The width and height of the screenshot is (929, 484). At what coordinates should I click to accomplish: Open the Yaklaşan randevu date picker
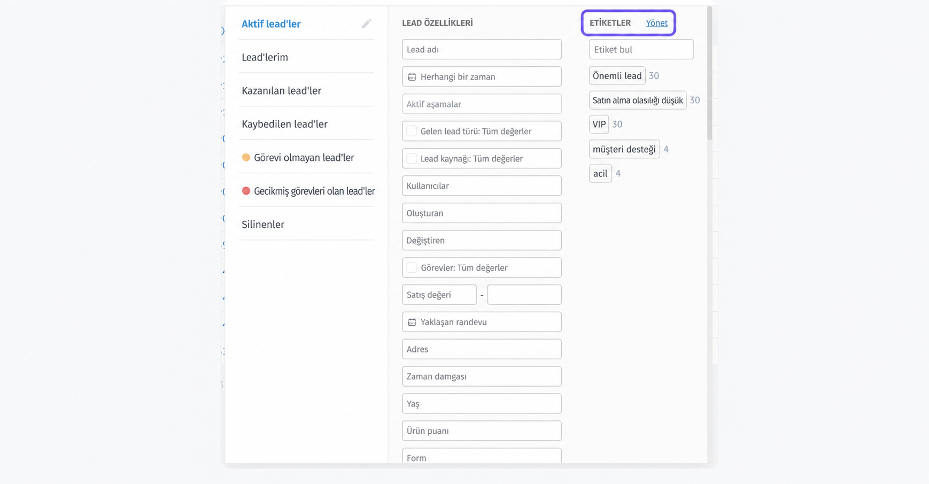(x=482, y=322)
